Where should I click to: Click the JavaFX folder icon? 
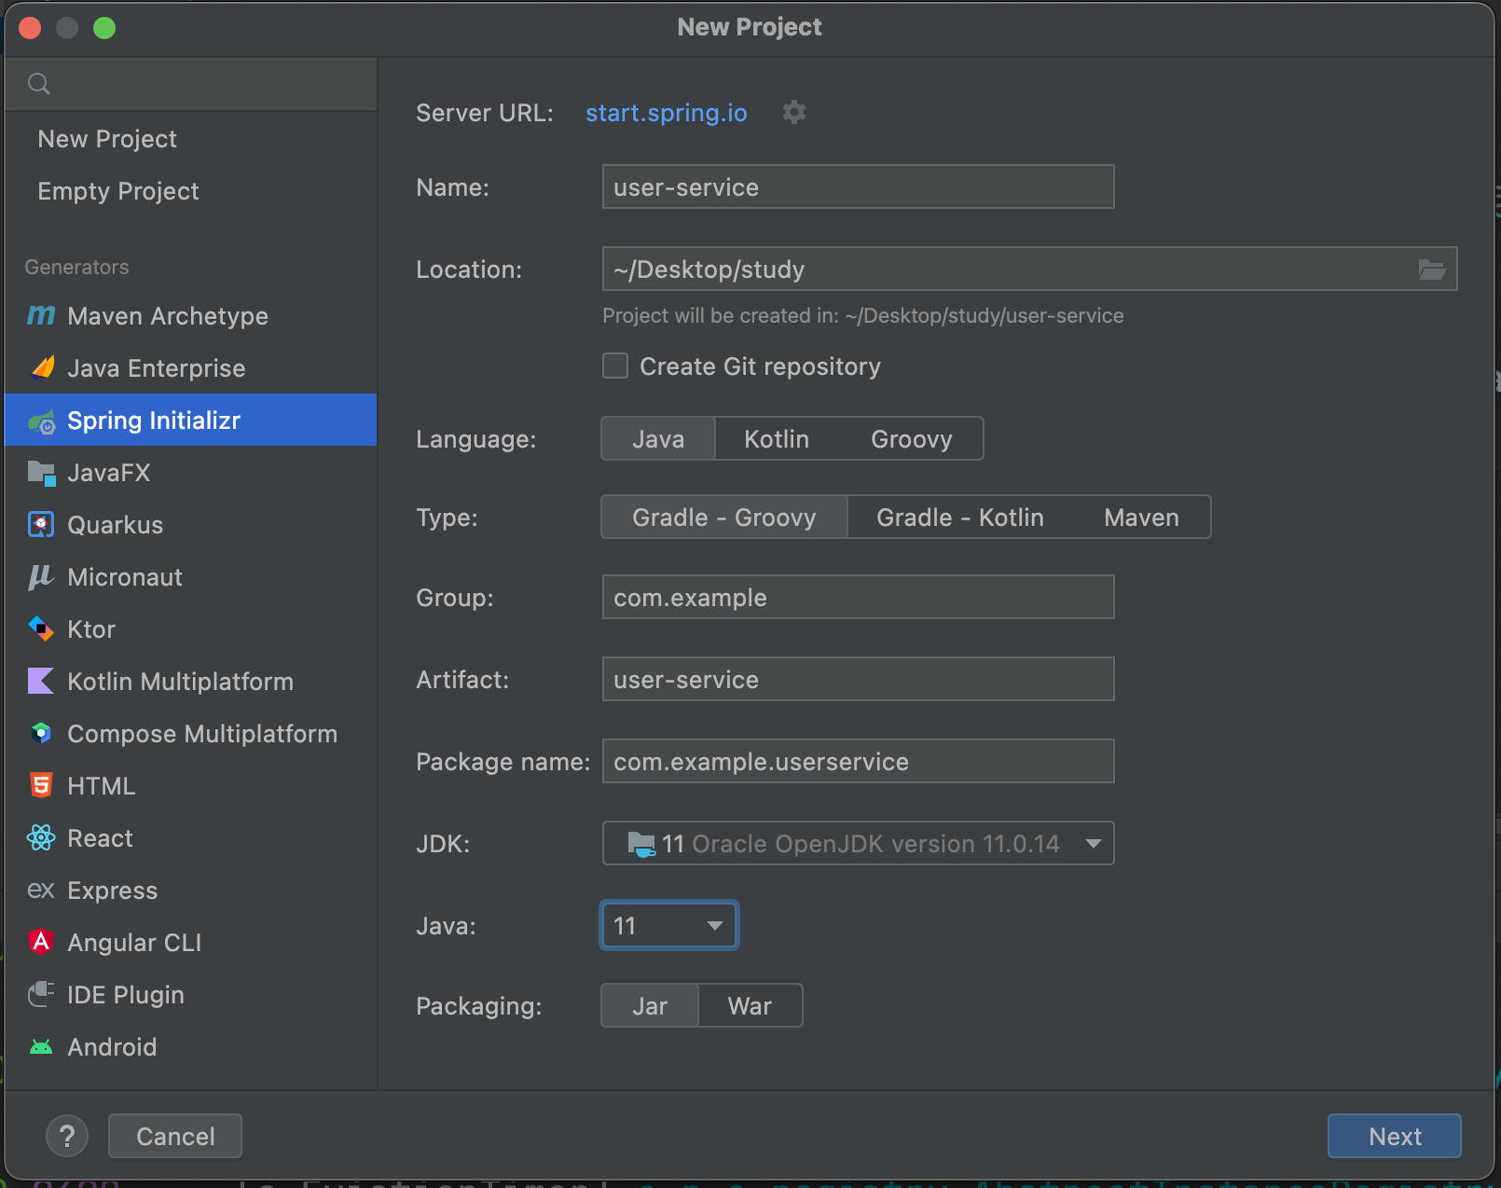[41, 474]
